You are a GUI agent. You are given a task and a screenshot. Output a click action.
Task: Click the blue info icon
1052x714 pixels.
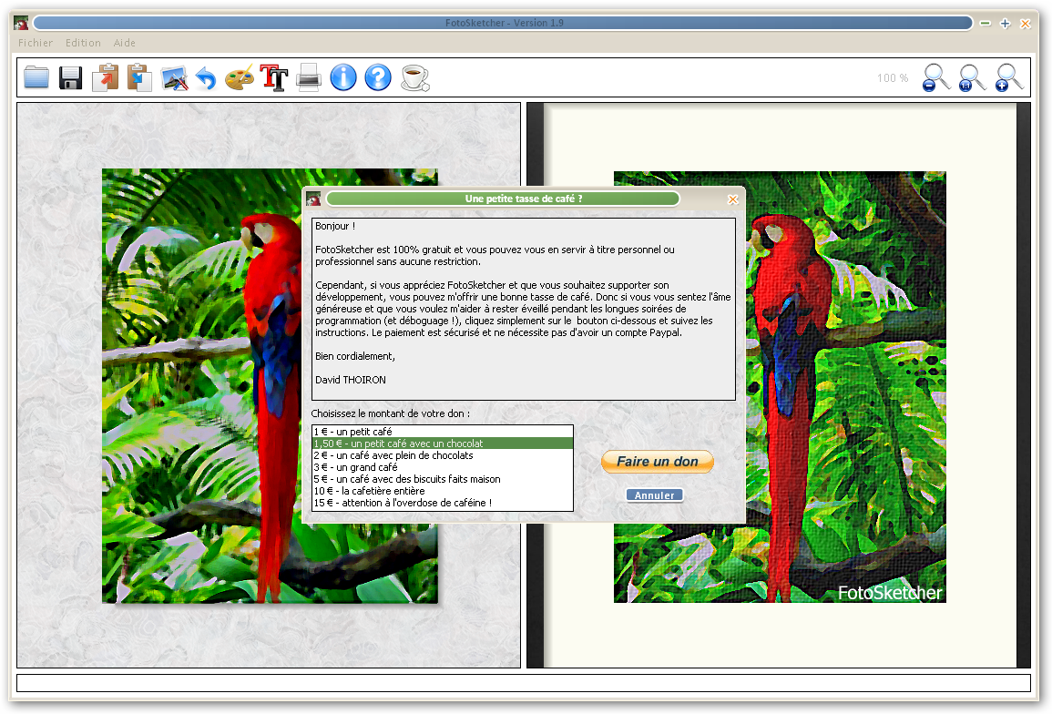coord(343,77)
